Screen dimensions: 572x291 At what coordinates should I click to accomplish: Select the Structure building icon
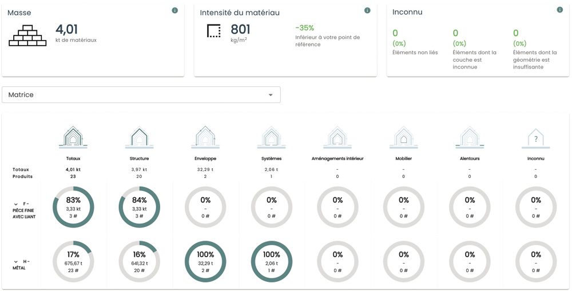point(139,138)
